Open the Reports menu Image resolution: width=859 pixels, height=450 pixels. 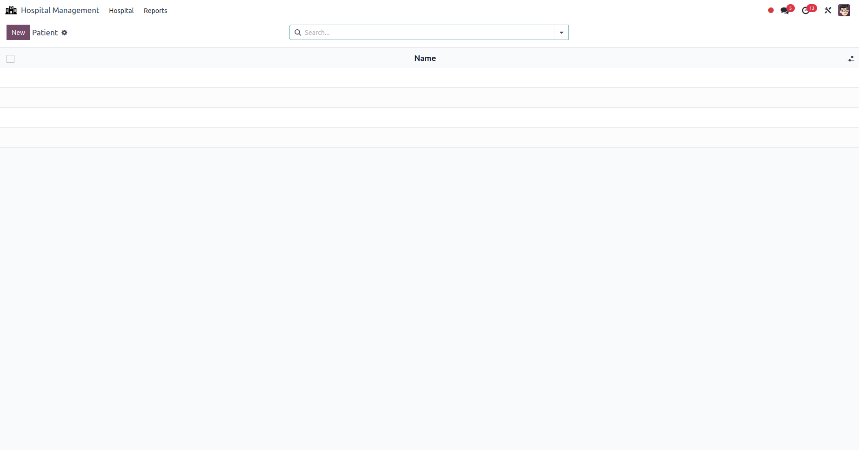point(155,11)
